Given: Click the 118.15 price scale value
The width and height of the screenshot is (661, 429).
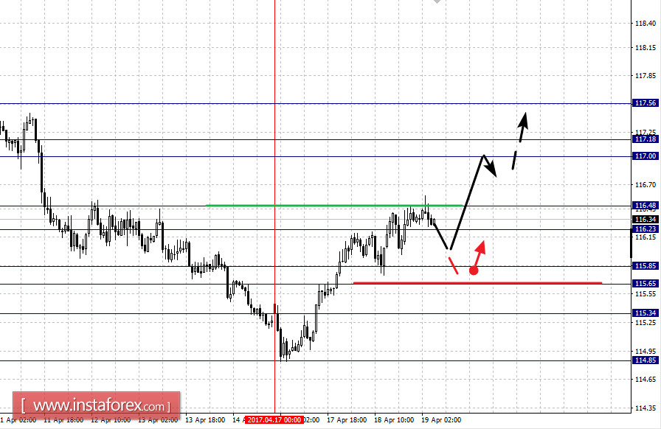Looking at the screenshot, I should click(646, 48).
